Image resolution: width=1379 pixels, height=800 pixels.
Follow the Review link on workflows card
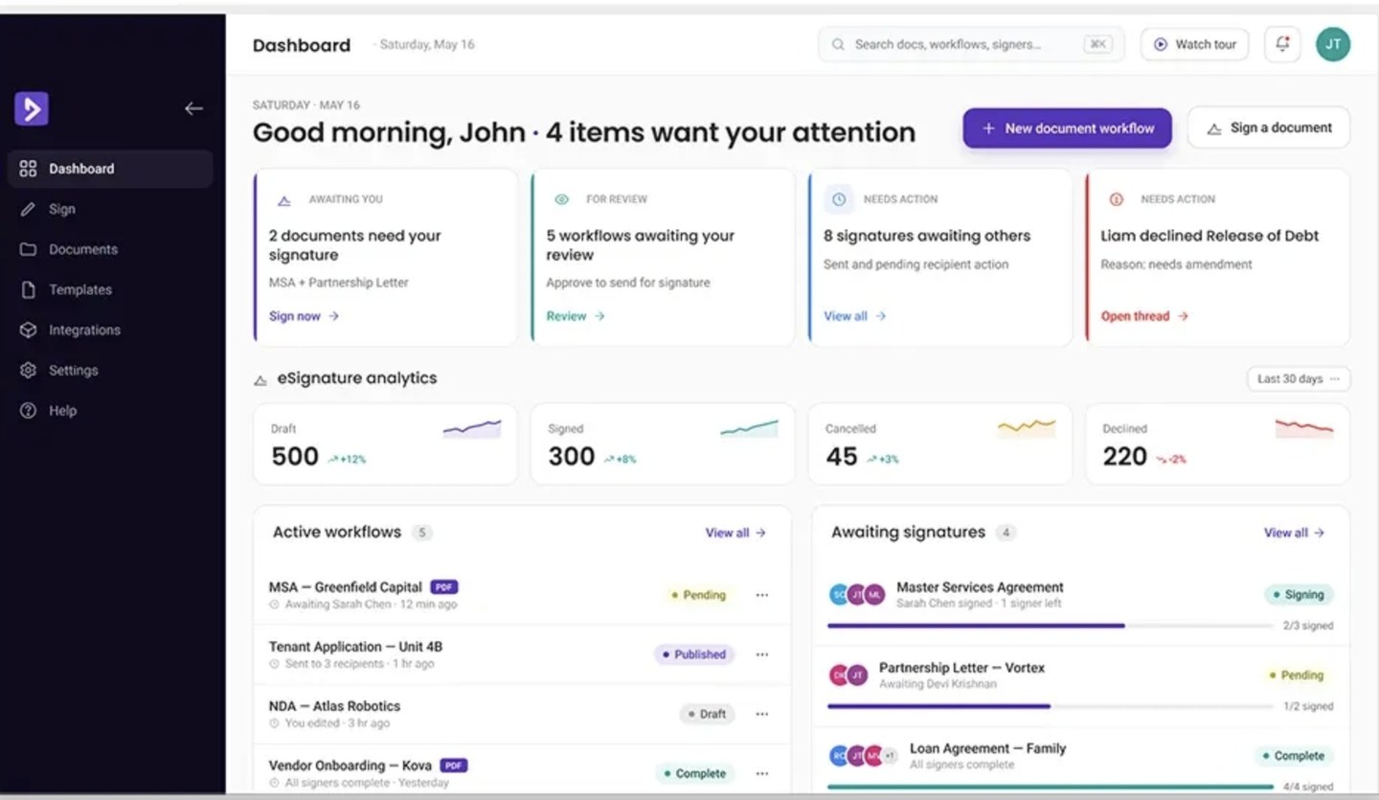pyautogui.click(x=576, y=316)
